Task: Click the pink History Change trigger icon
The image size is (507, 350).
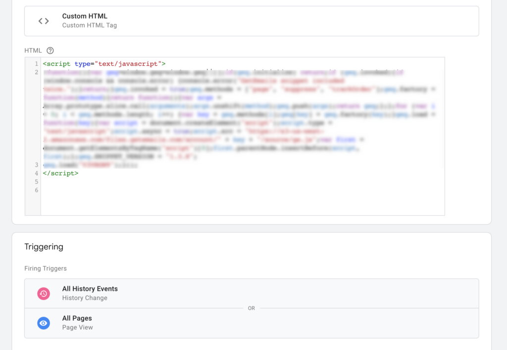Action: tap(44, 293)
